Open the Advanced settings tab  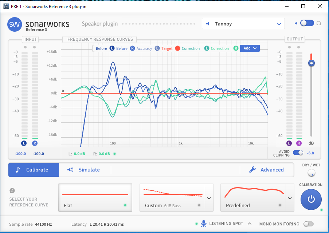(267, 170)
